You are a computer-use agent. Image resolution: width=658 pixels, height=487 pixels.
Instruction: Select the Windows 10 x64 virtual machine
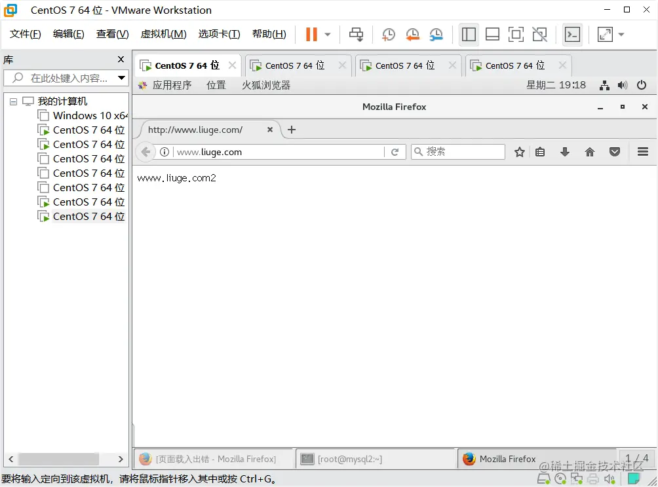tap(89, 116)
